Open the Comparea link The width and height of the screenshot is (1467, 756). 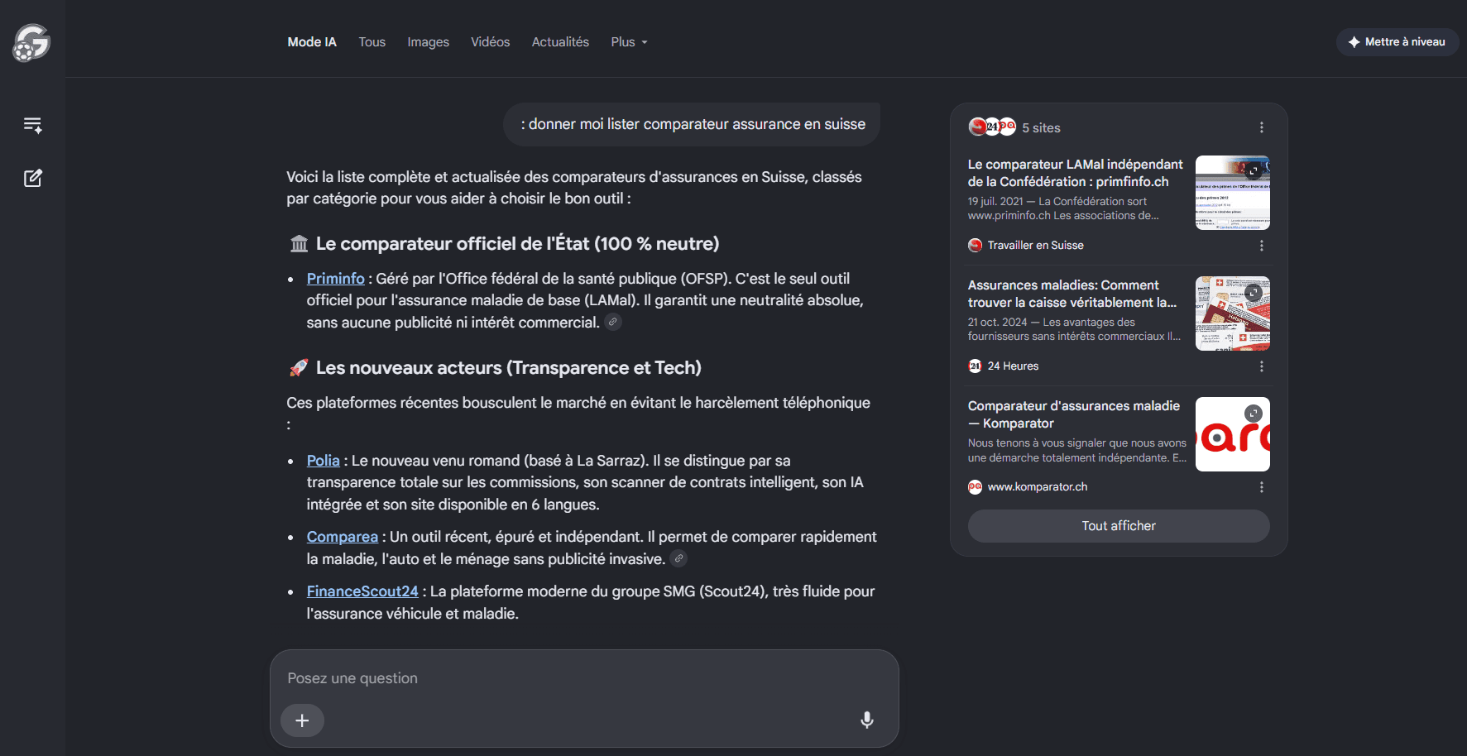pos(343,537)
